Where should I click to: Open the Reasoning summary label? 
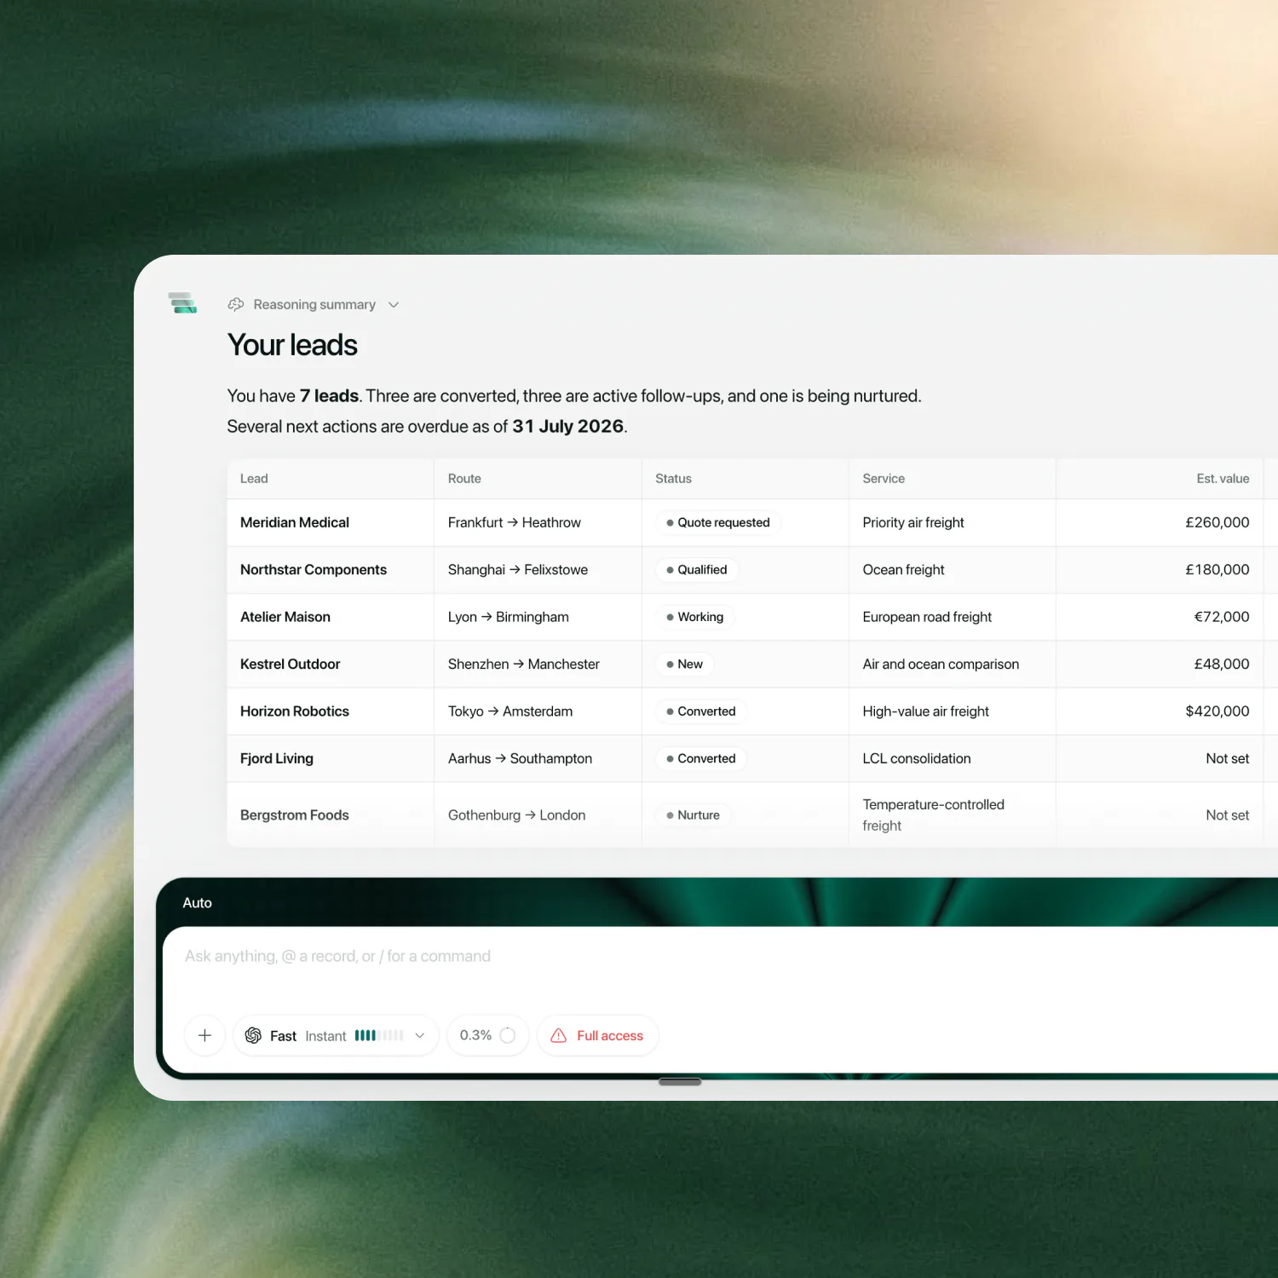tap(314, 305)
